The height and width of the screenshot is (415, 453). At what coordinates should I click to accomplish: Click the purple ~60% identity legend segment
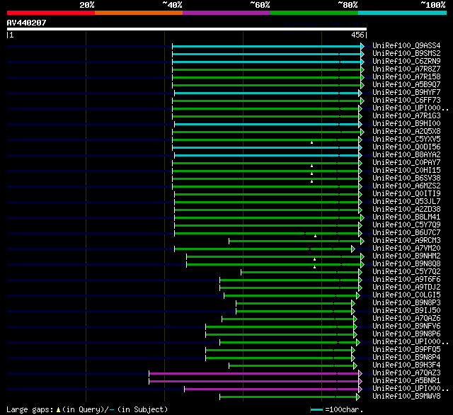tap(226, 13)
